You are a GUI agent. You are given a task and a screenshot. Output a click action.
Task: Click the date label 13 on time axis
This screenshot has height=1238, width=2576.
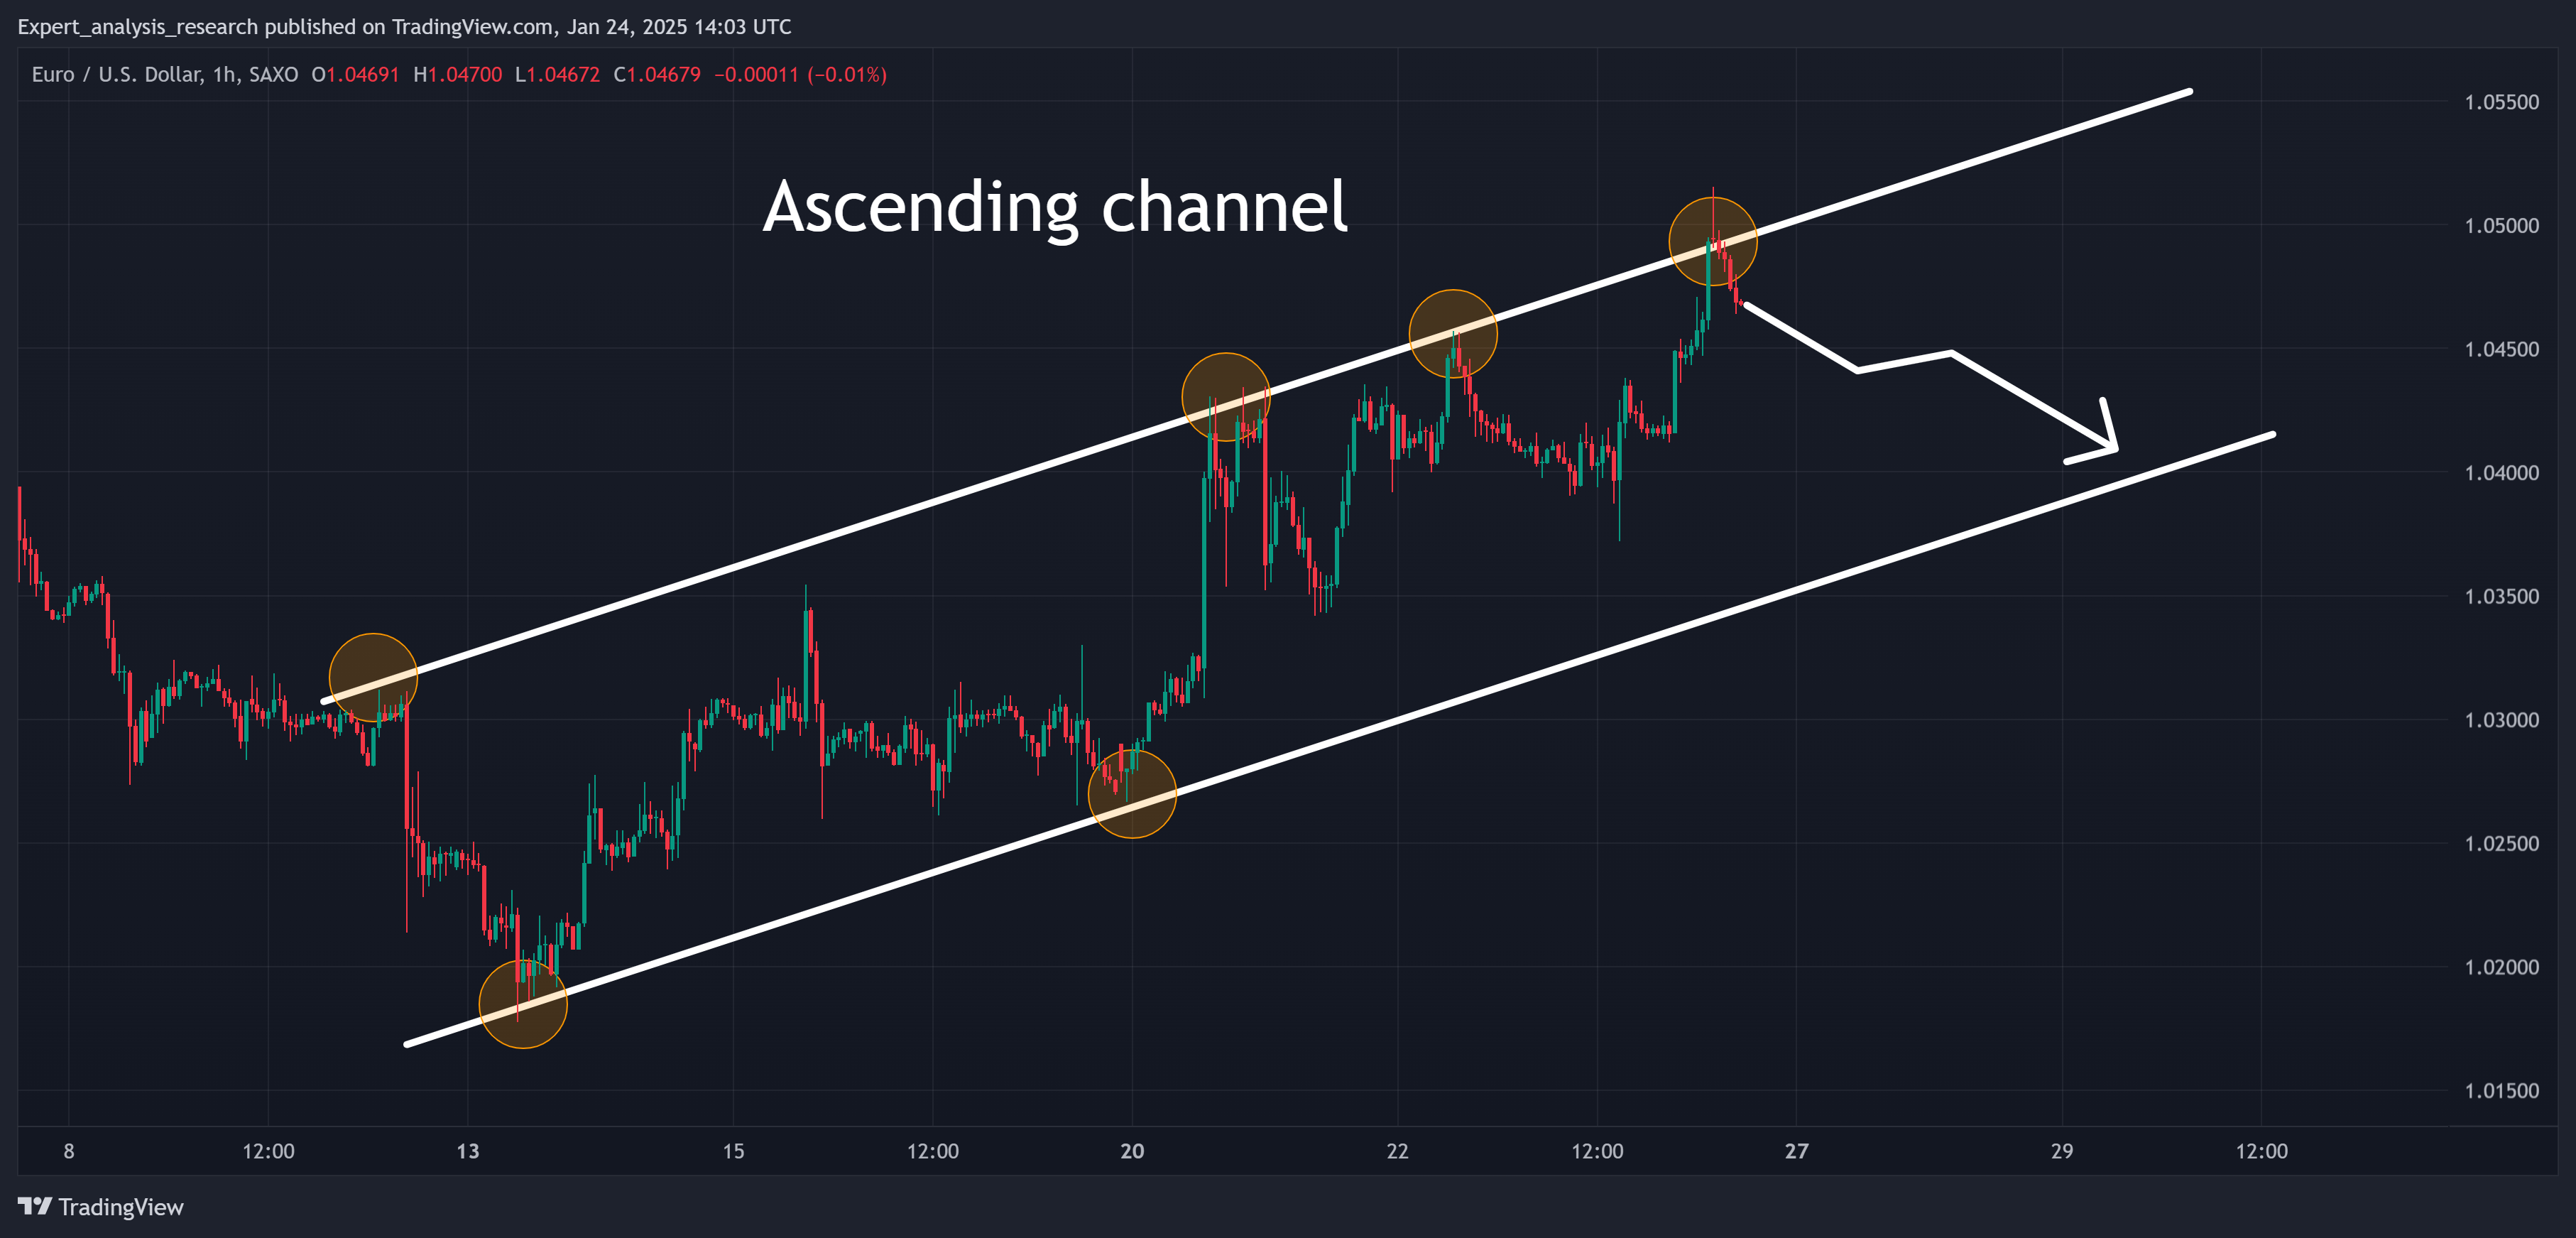[468, 1151]
